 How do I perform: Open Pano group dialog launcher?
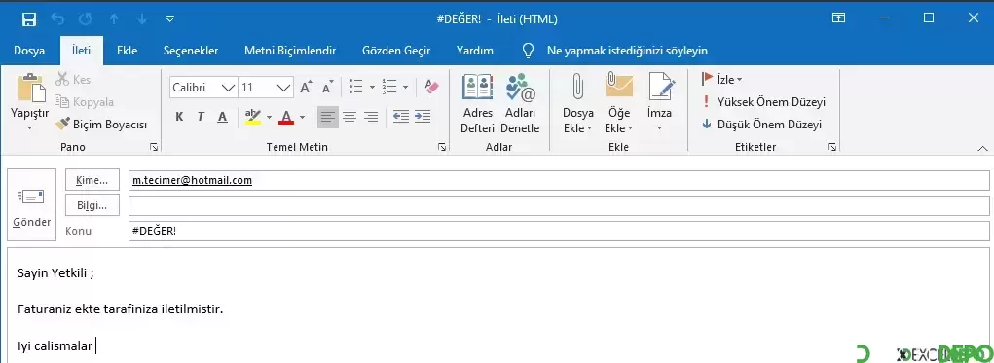[x=154, y=147]
